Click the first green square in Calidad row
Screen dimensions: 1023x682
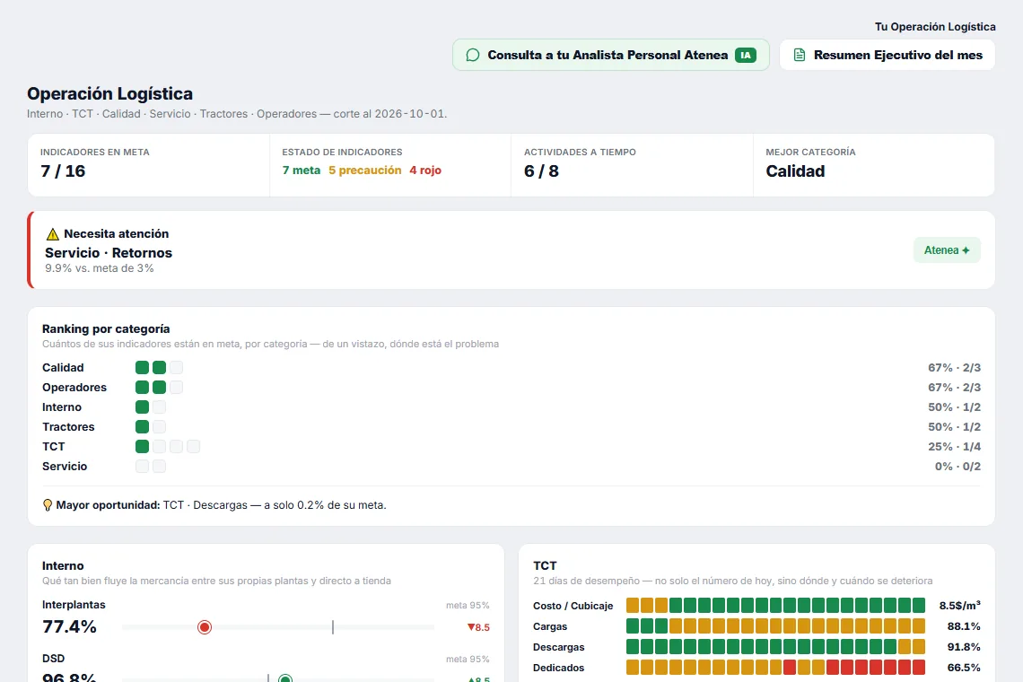(x=142, y=367)
